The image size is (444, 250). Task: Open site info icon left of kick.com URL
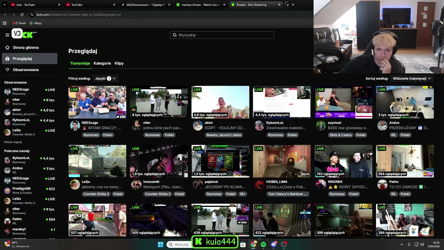click(32, 15)
